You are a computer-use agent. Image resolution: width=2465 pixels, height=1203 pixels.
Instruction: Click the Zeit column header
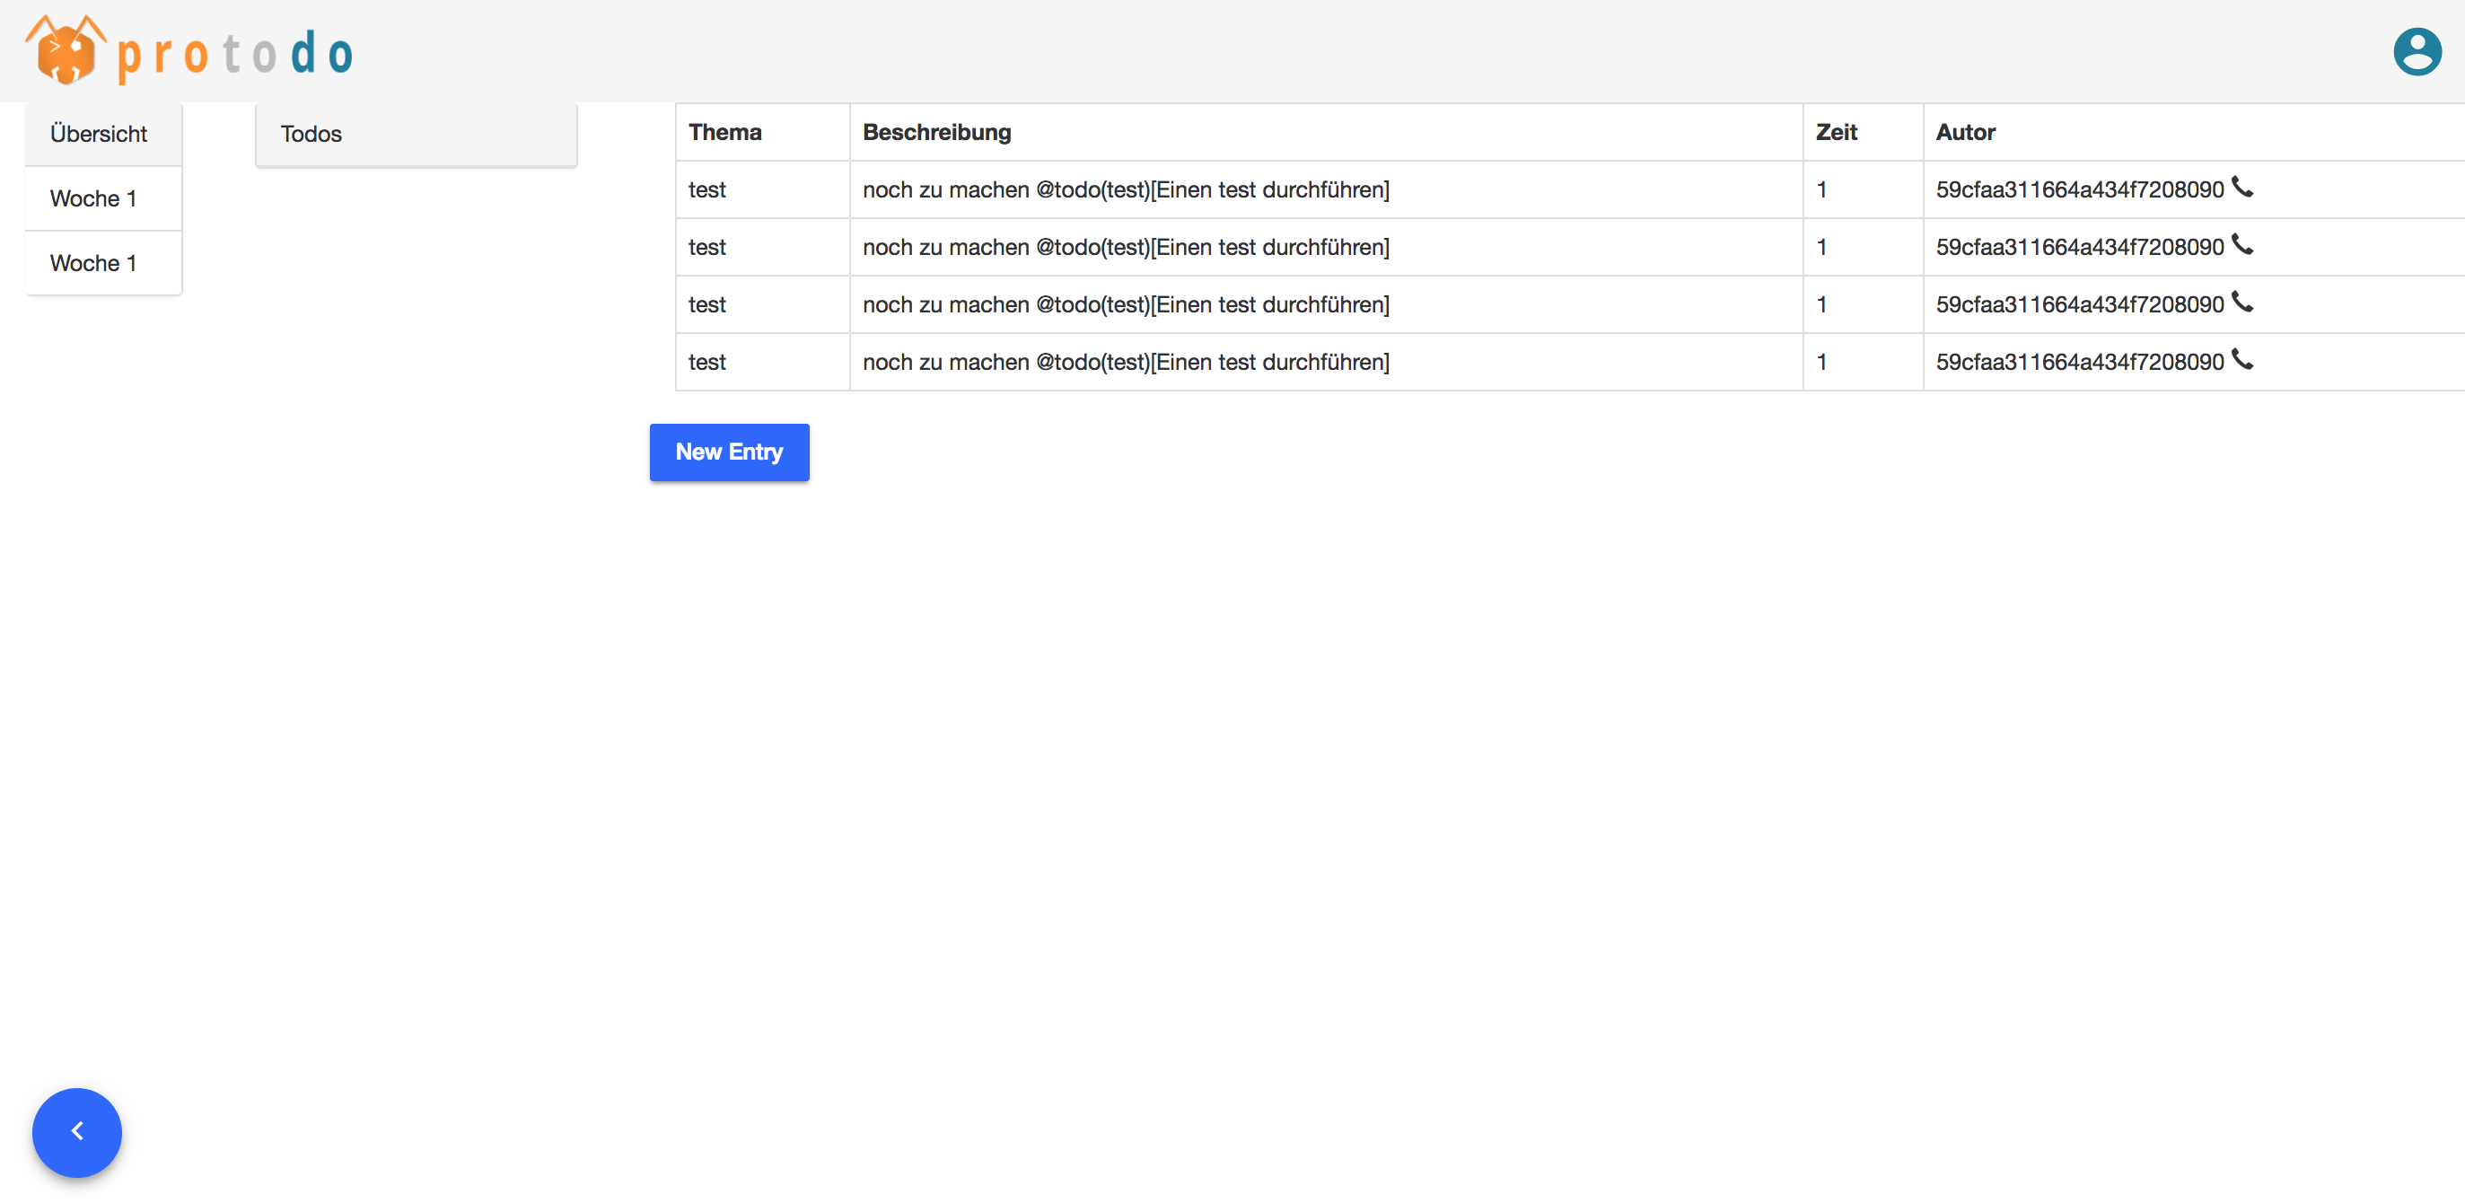pyautogui.click(x=1837, y=132)
